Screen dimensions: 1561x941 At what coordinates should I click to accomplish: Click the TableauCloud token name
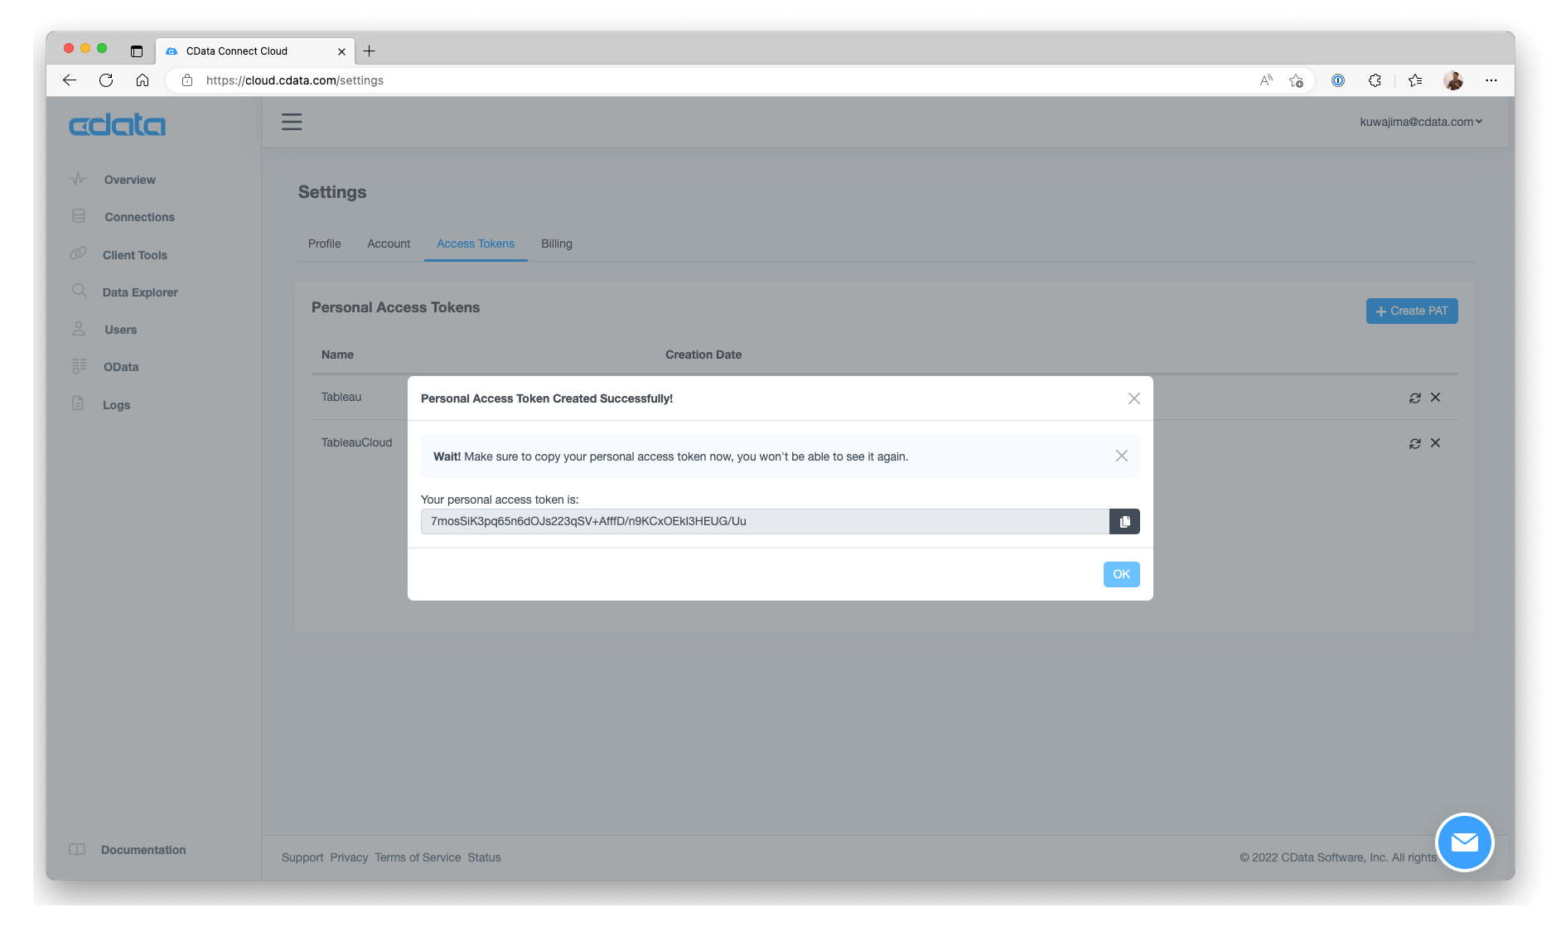356,443
